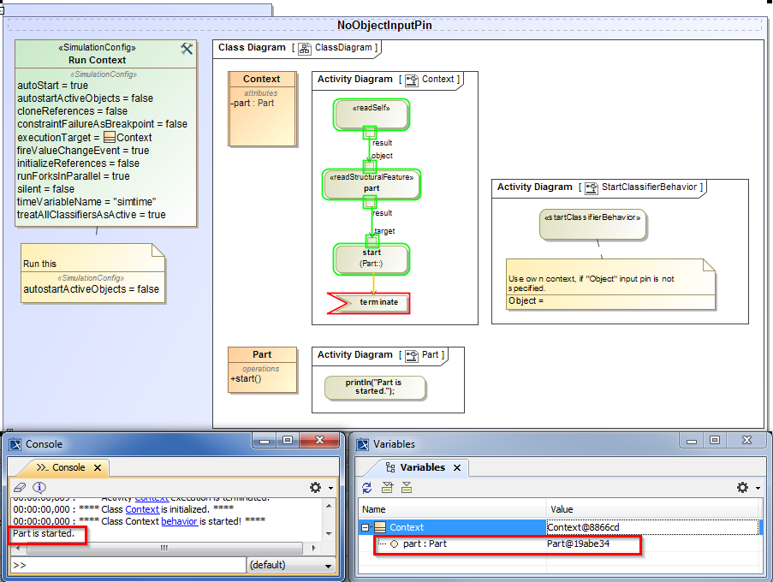
Task: Collapse the Context node in Variables tree
Action: [366, 527]
